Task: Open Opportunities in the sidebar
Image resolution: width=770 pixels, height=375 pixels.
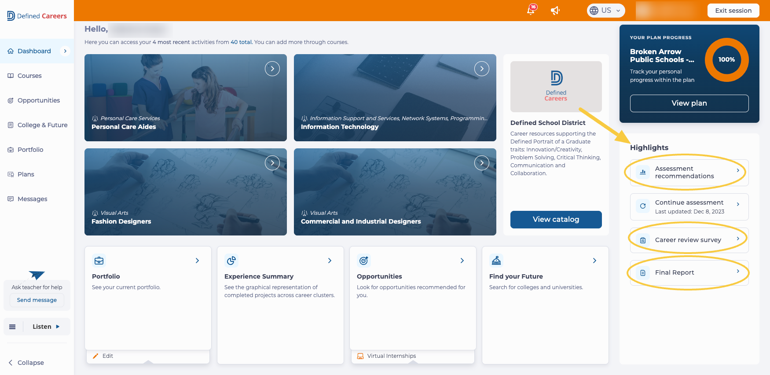Action: tap(37, 100)
